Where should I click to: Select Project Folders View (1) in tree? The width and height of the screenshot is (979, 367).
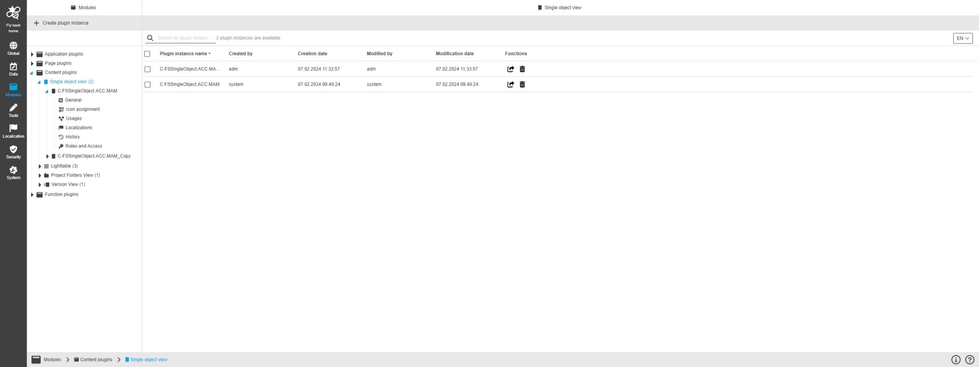pos(75,175)
